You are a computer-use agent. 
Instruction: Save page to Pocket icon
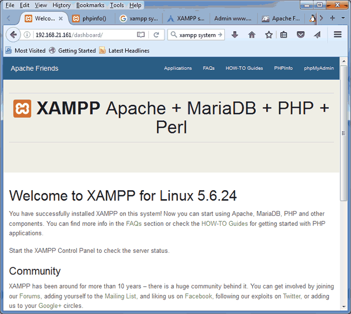pos(300,35)
